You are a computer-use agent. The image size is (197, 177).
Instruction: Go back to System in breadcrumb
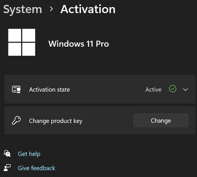pyautogui.click(x=23, y=9)
